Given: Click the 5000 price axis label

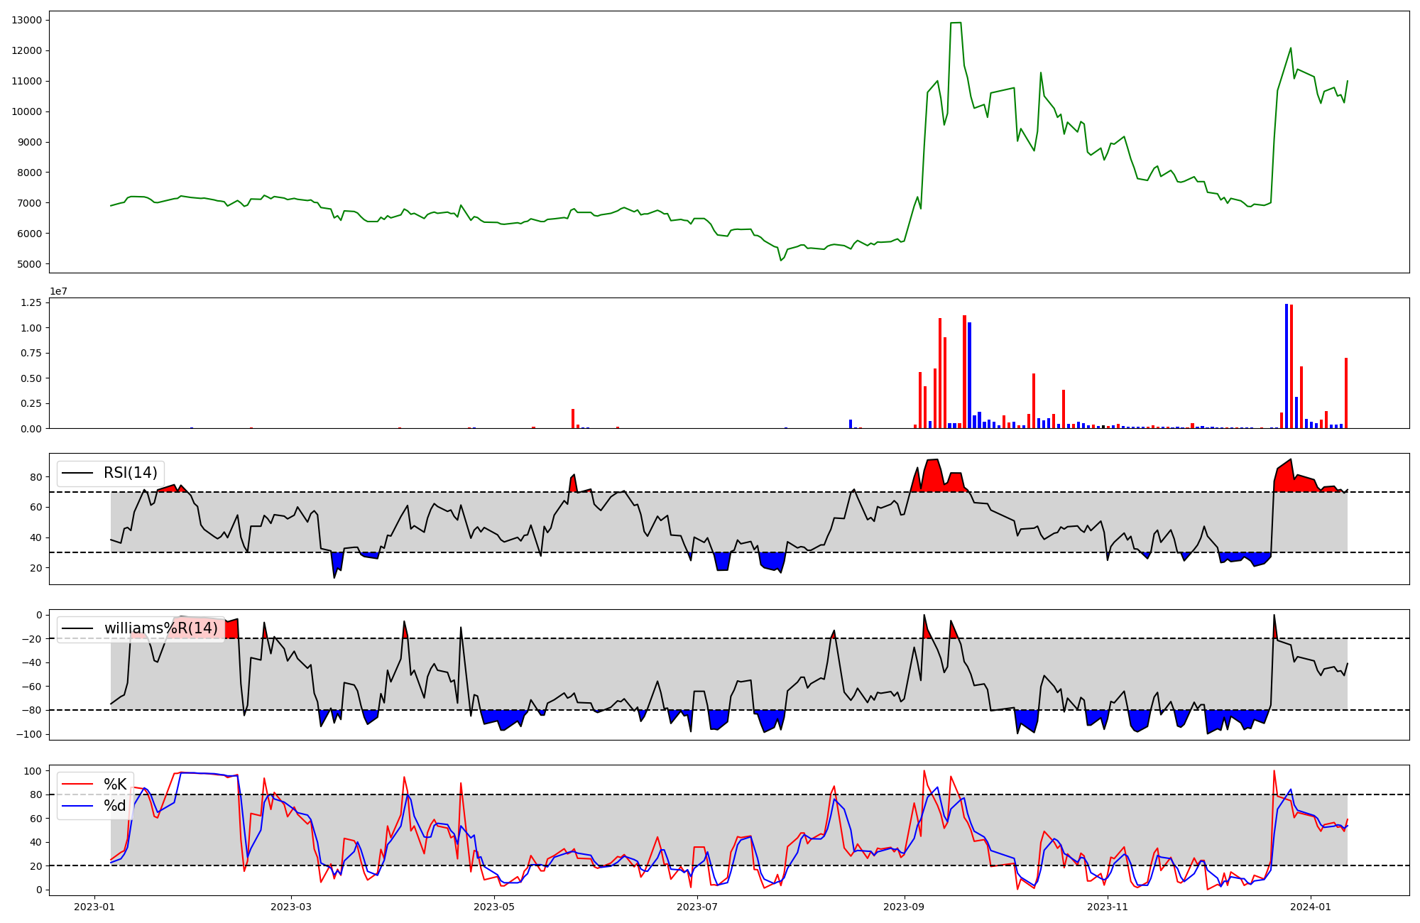Looking at the screenshot, I should tap(30, 264).
